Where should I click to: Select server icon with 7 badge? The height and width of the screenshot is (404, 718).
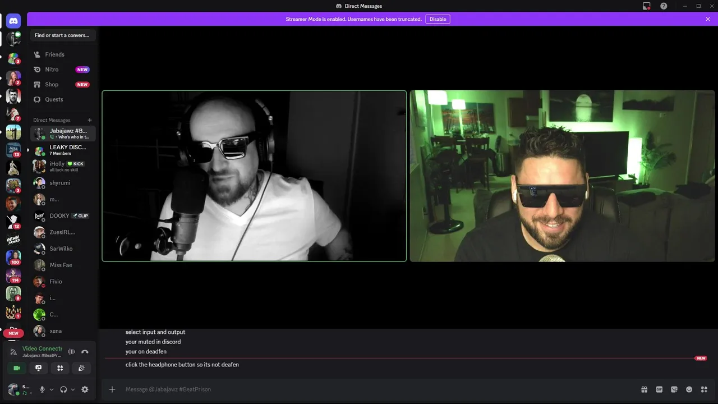[x=13, y=114]
